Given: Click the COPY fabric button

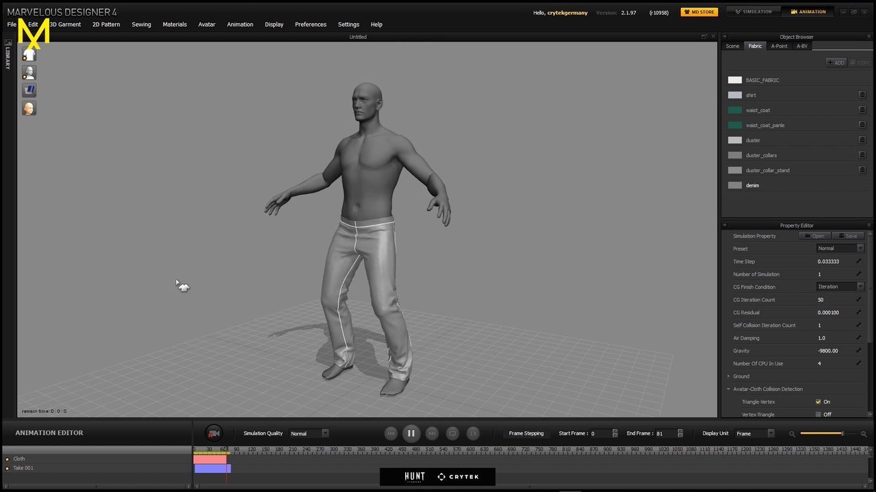Looking at the screenshot, I should point(860,62).
